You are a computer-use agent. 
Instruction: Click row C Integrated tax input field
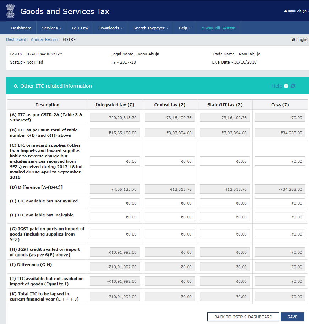[115, 161]
